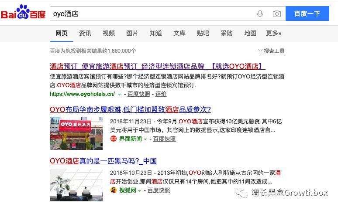Open the OYO hotel storefront thumbnail
338x207 pixels.
click(x=76, y=133)
